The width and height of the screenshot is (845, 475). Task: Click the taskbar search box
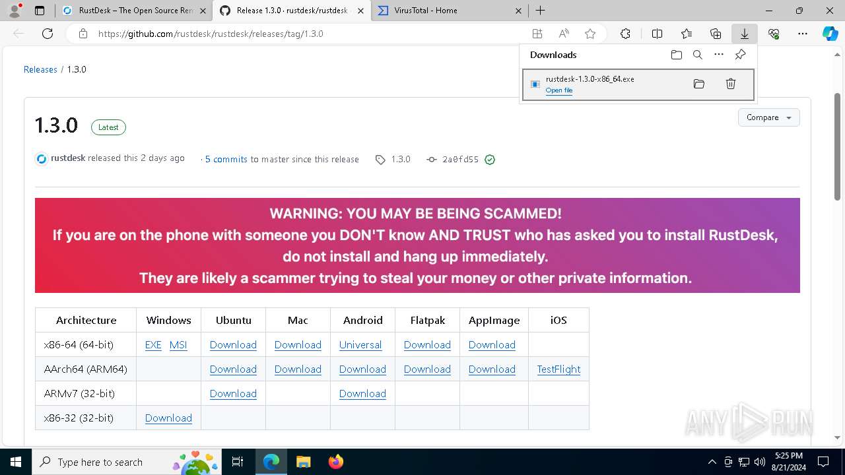point(125,462)
